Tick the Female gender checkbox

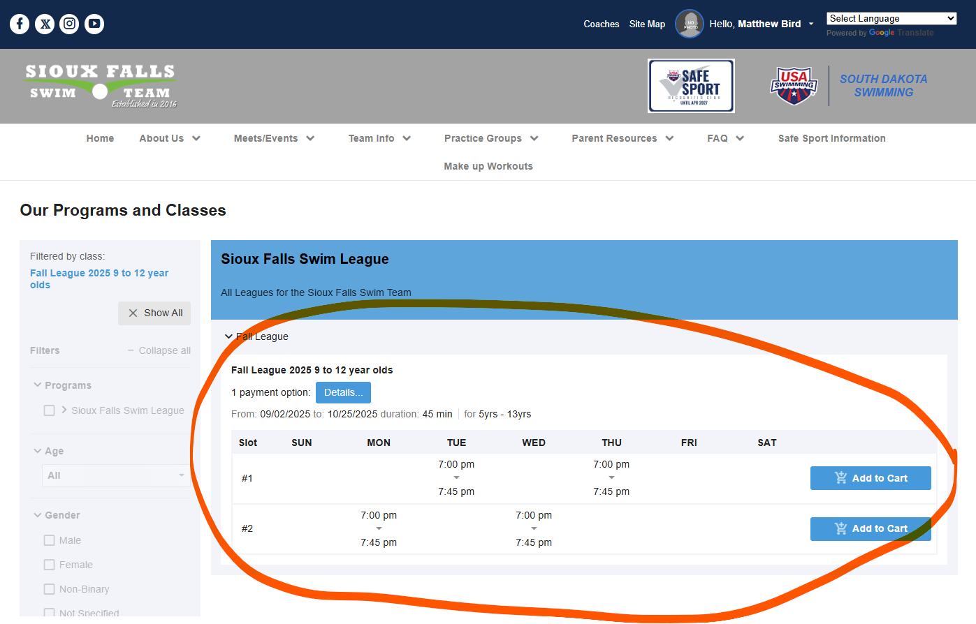50,565
